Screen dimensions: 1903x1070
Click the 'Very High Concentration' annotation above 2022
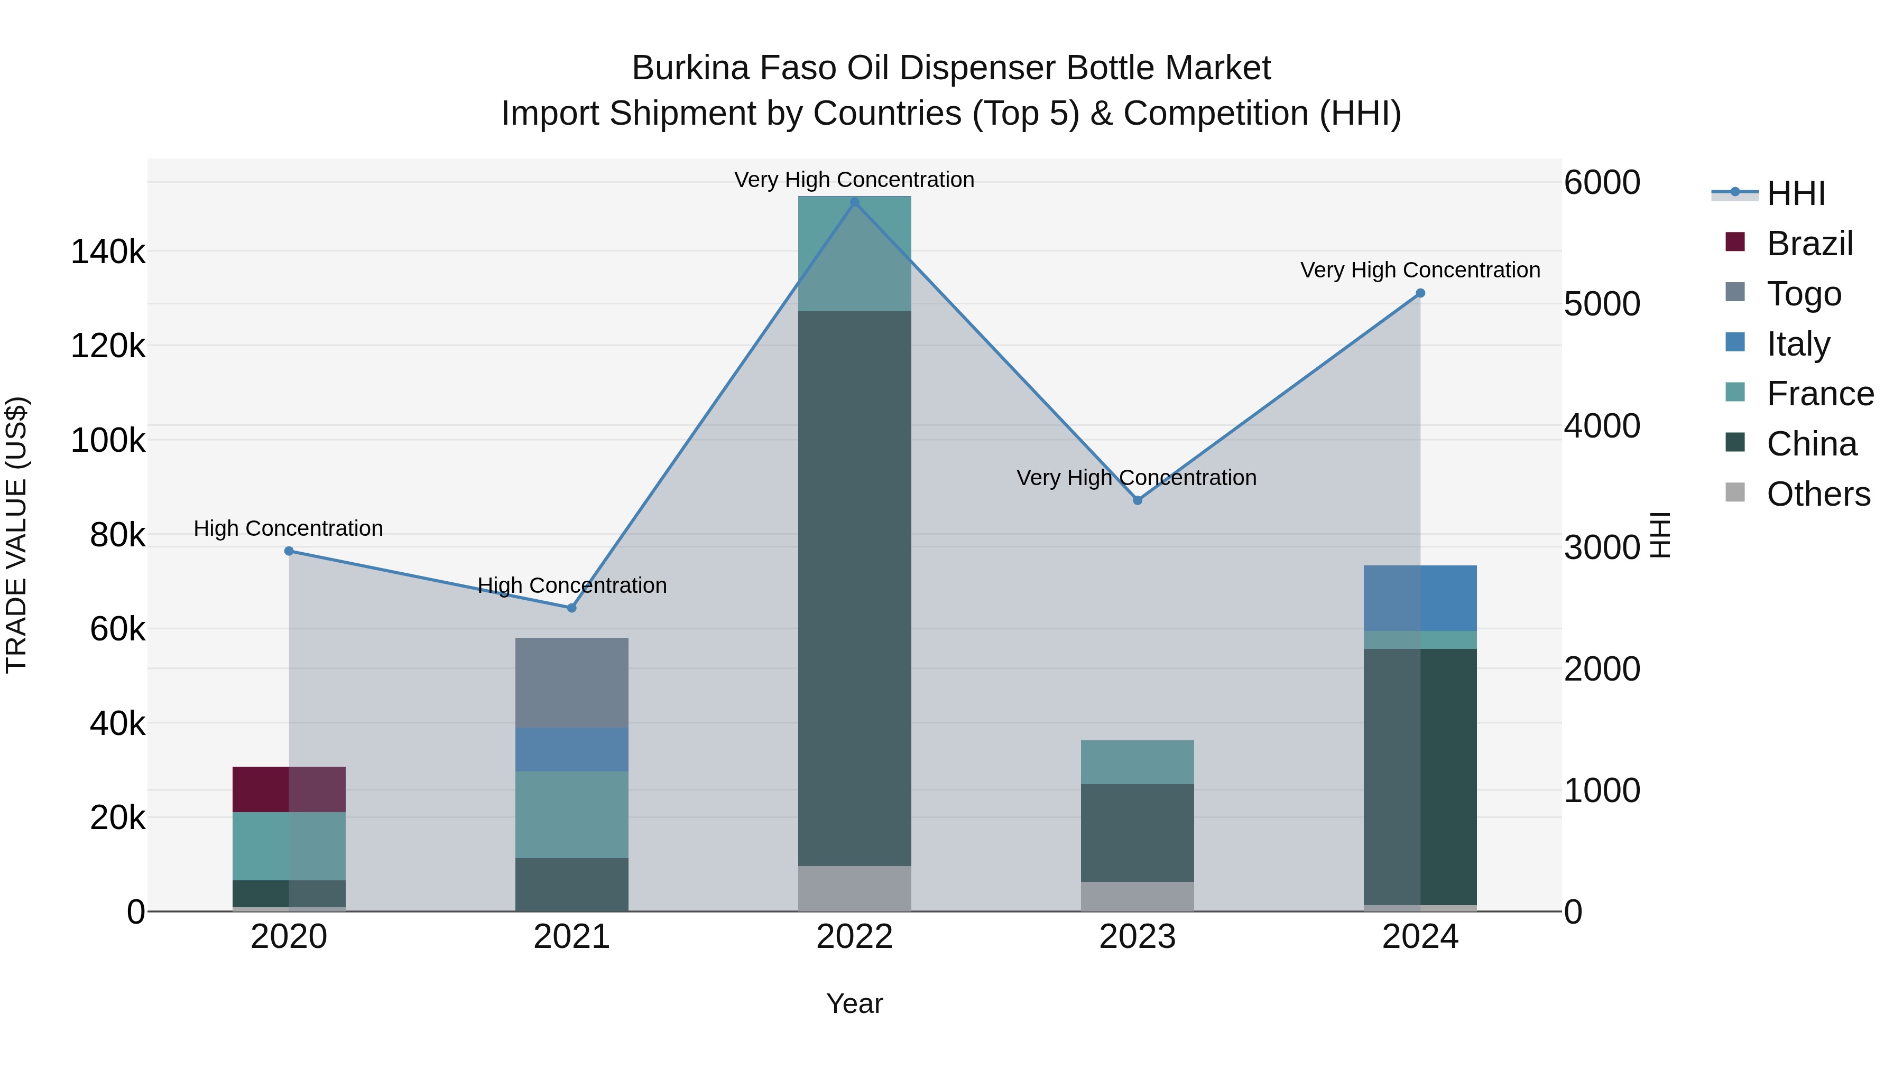(x=855, y=180)
